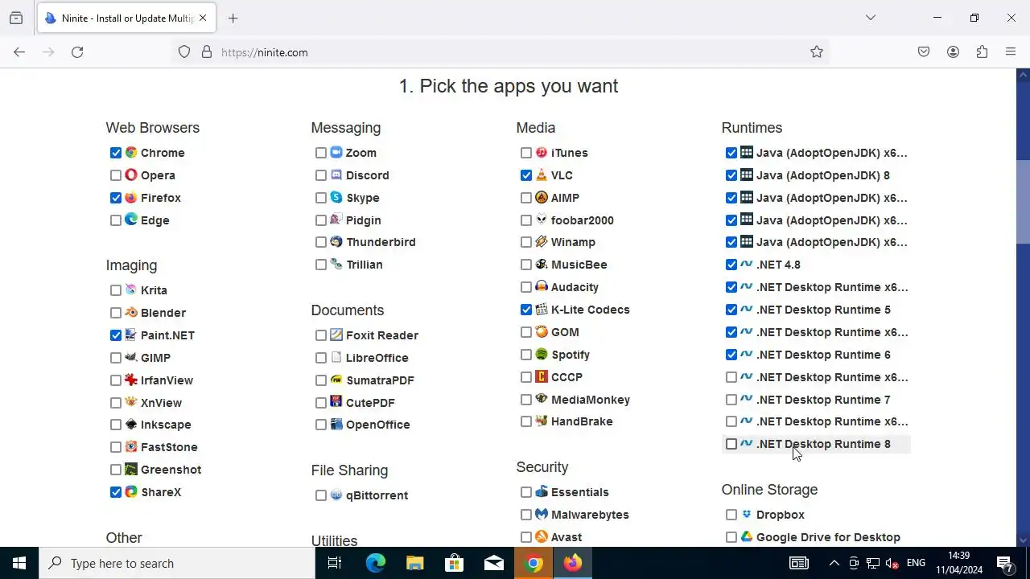Open Mail app from the taskbar
1030x579 pixels.
494,563
